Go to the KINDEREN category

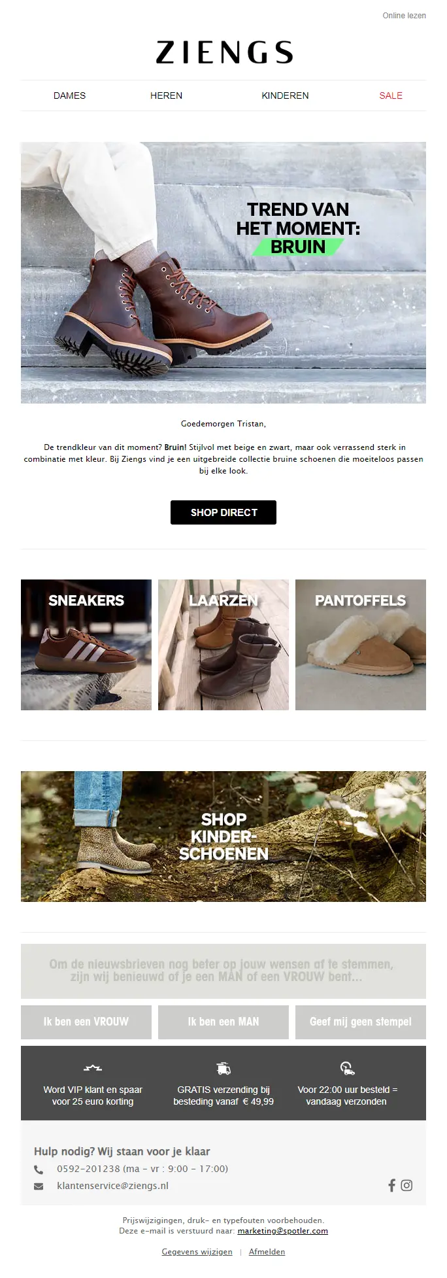point(285,95)
